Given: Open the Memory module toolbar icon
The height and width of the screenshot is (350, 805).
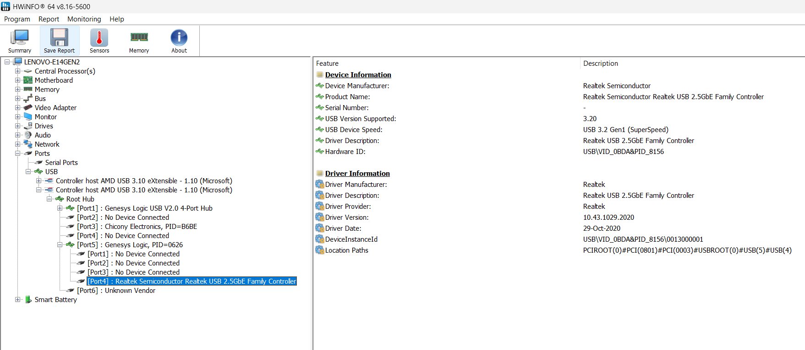Looking at the screenshot, I should [x=139, y=37].
